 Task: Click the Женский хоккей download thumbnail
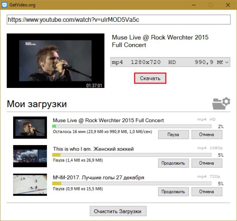(30, 156)
